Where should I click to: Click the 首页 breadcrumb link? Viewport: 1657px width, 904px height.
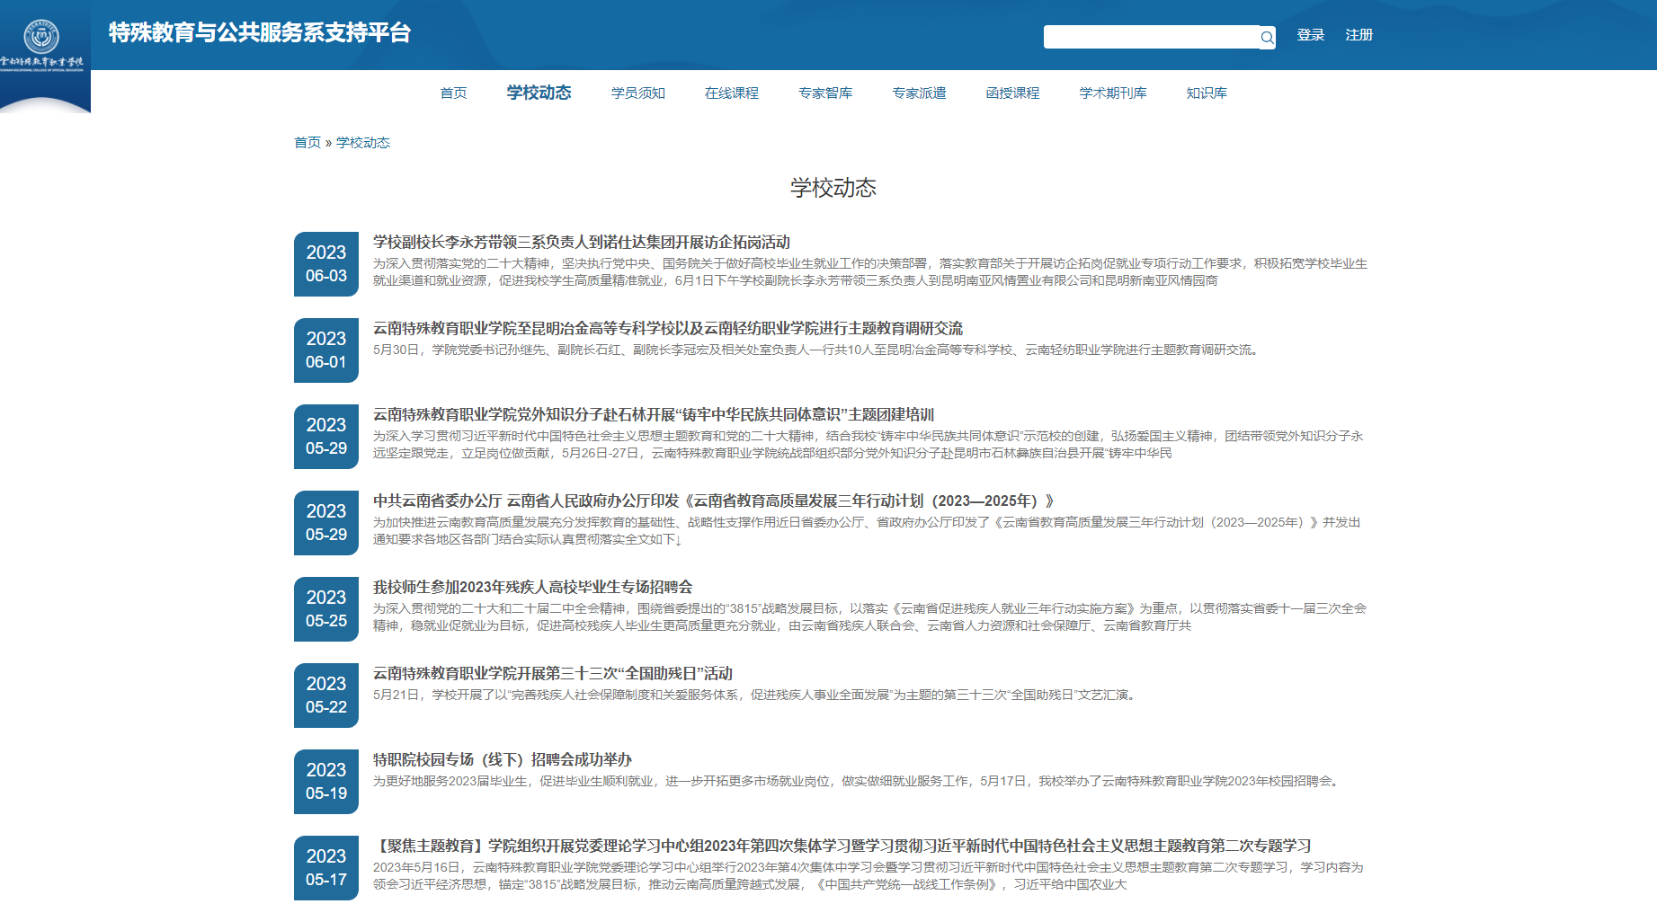click(307, 143)
